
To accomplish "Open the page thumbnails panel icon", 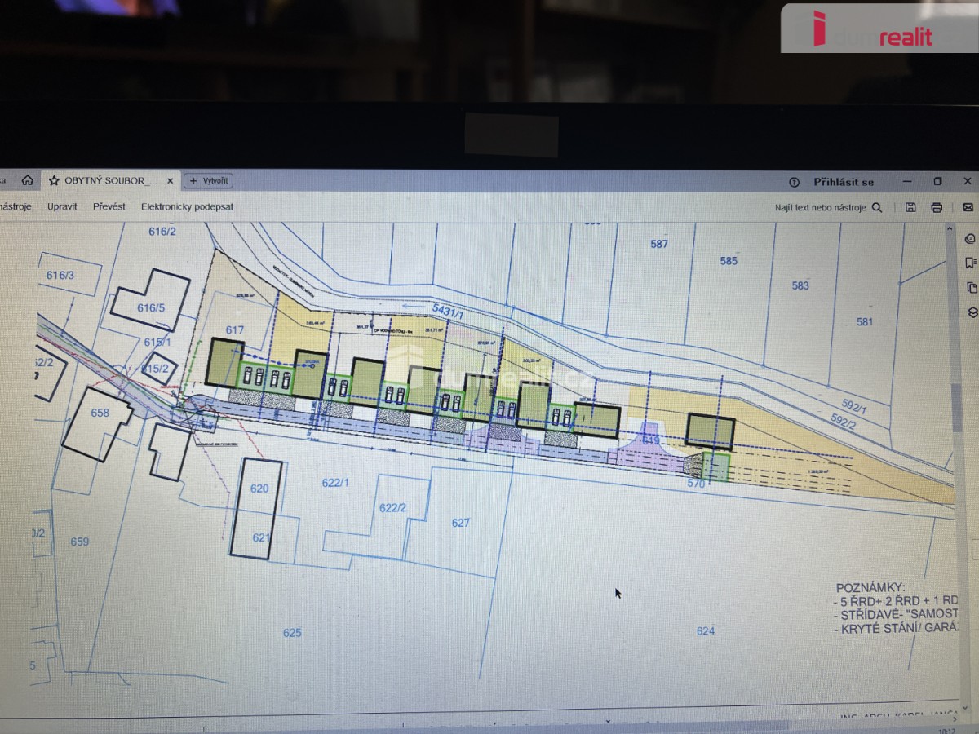I will tap(971, 287).
